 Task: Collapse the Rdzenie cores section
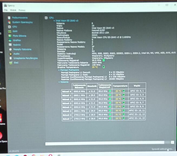coord(59,82)
